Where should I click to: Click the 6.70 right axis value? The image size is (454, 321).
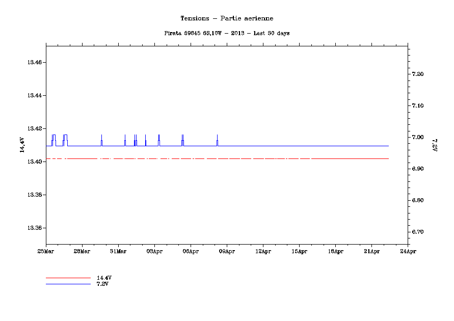click(417, 232)
